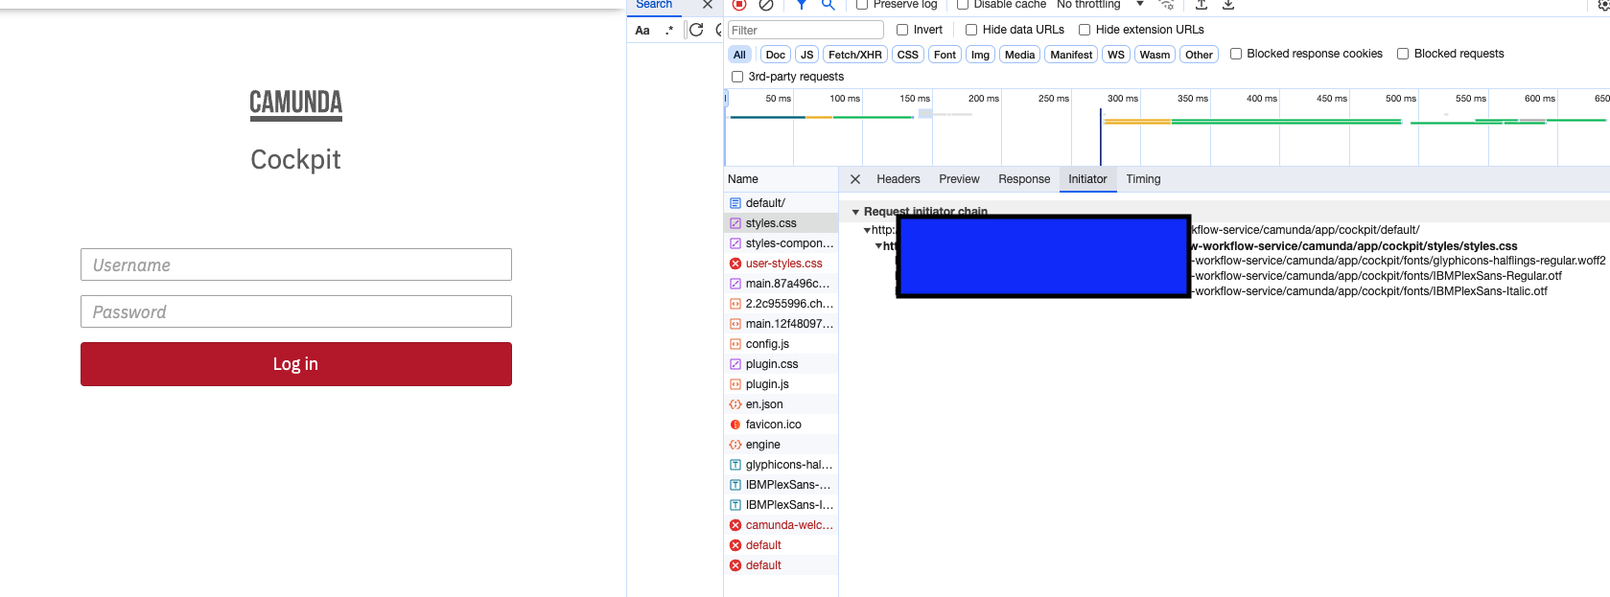The image size is (1610, 597).
Task: Toggle Match Case (Aa) in search
Action: 642,30
